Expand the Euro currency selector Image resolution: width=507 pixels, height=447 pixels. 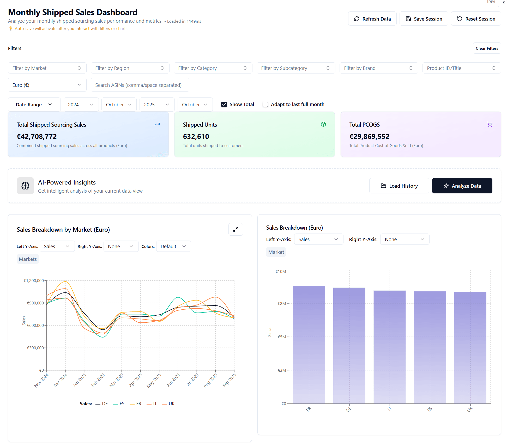(47, 85)
